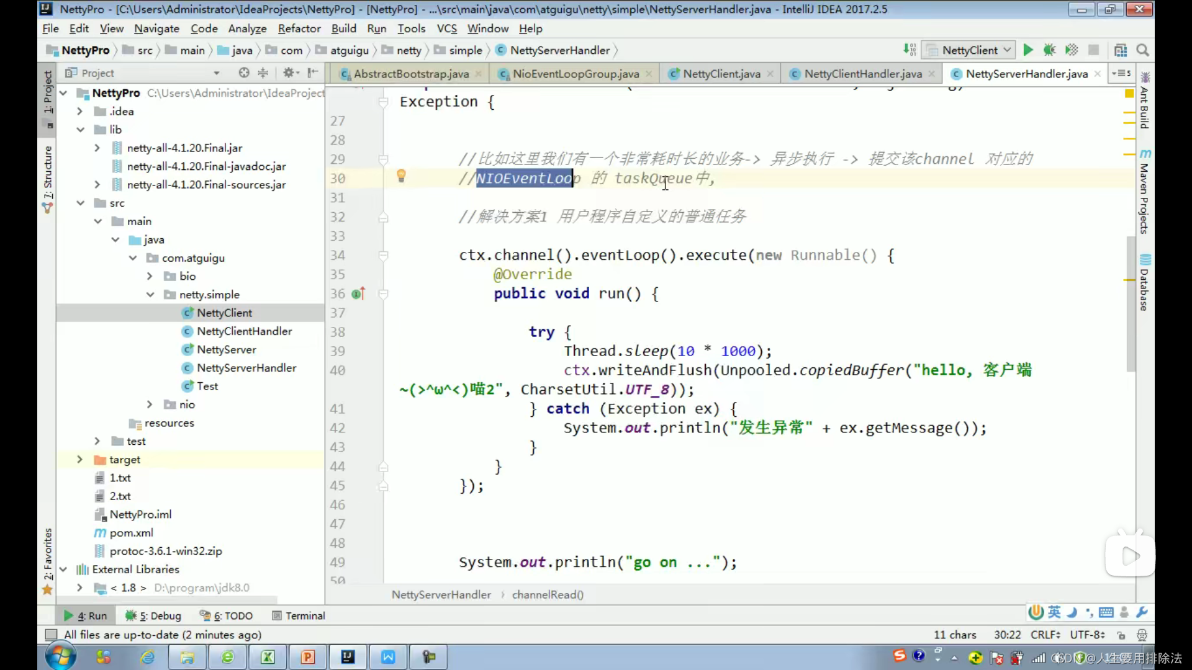Collapse the src folder
Viewport: 1192px width, 670px height.
80,203
